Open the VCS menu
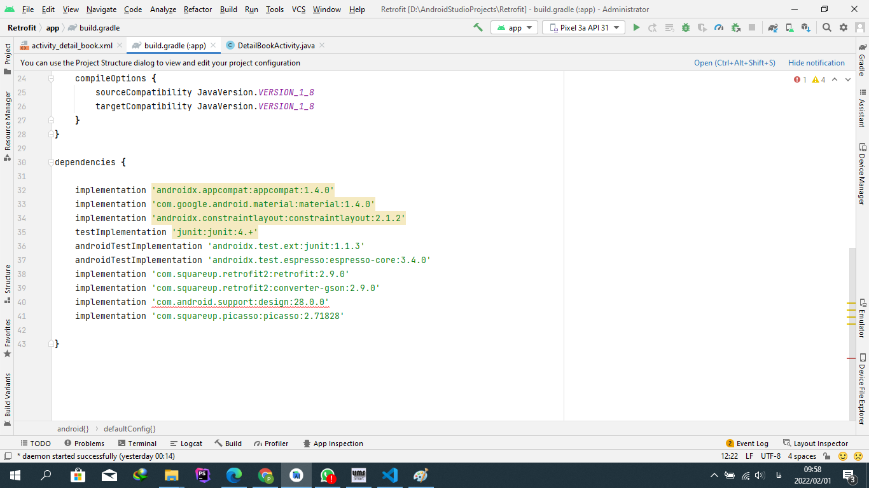 [x=299, y=10]
